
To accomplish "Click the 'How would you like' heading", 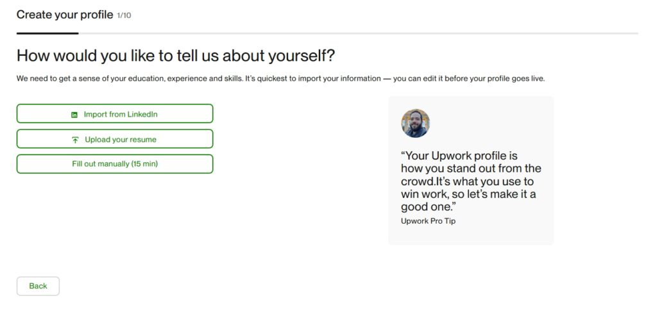I will click(x=175, y=55).
